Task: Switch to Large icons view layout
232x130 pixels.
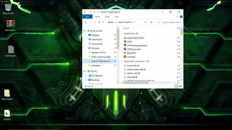Action: (x=181, y=86)
